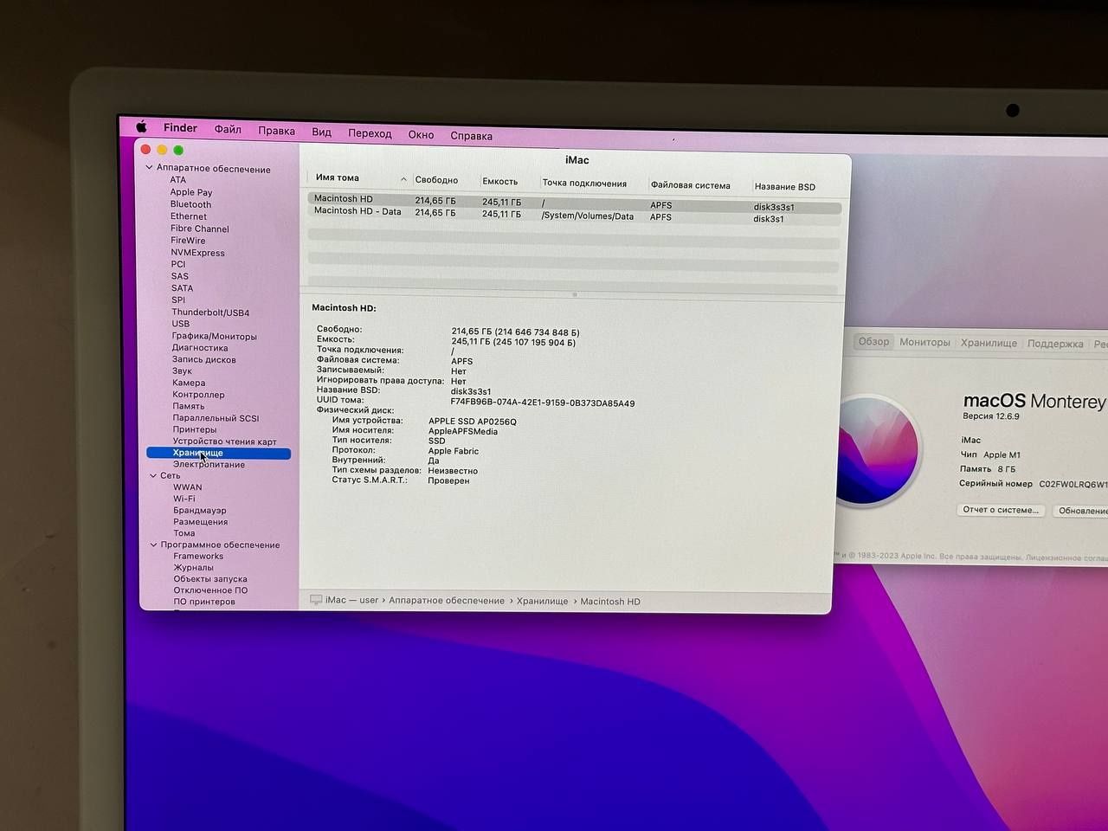This screenshot has width=1108, height=831.
Task: Click Отчет о системе button
Action: [1001, 510]
